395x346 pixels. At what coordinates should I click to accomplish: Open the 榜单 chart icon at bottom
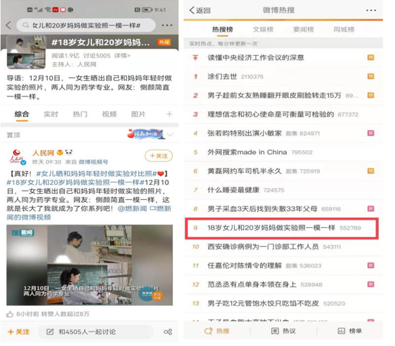[341, 331]
